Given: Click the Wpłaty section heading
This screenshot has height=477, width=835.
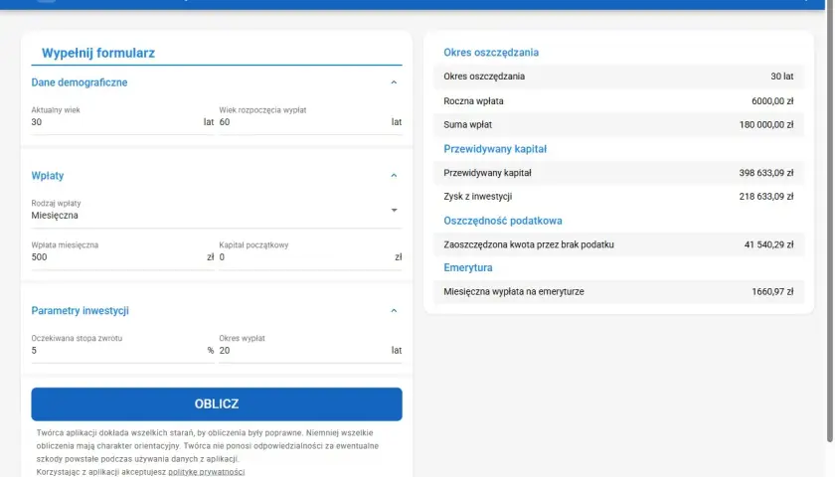Looking at the screenshot, I should [48, 176].
